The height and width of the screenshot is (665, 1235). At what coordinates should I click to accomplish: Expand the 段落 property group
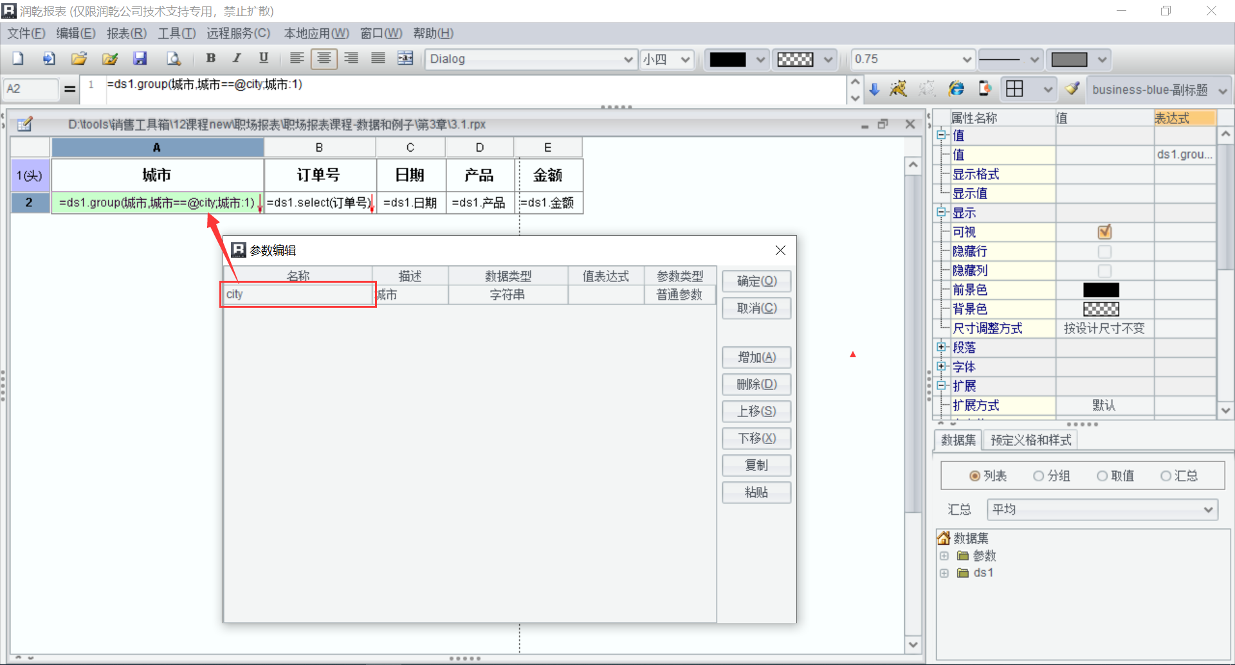(942, 347)
